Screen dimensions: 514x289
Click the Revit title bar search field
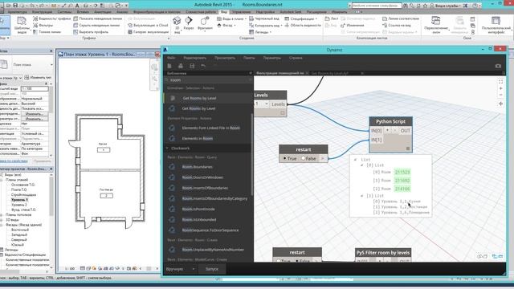[377, 6]
